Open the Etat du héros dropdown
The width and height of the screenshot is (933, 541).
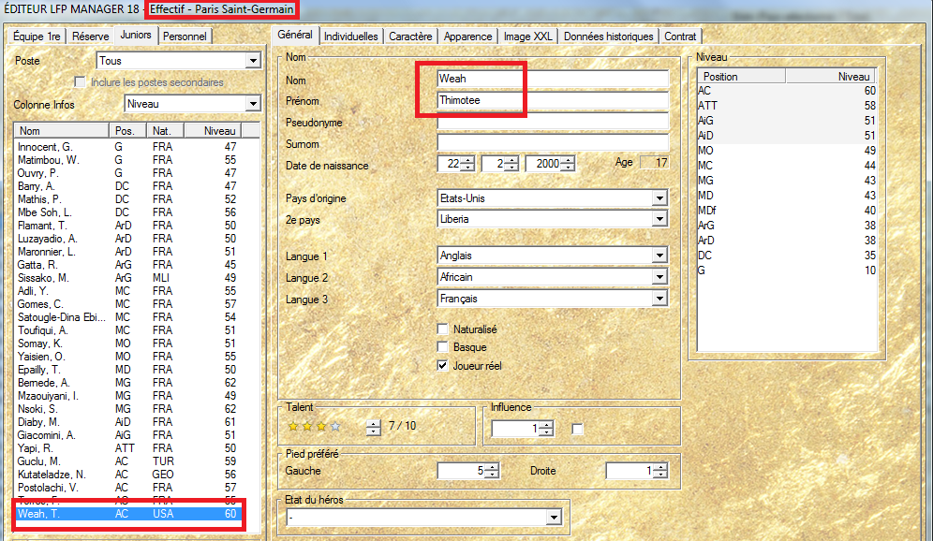pos(554,518)
